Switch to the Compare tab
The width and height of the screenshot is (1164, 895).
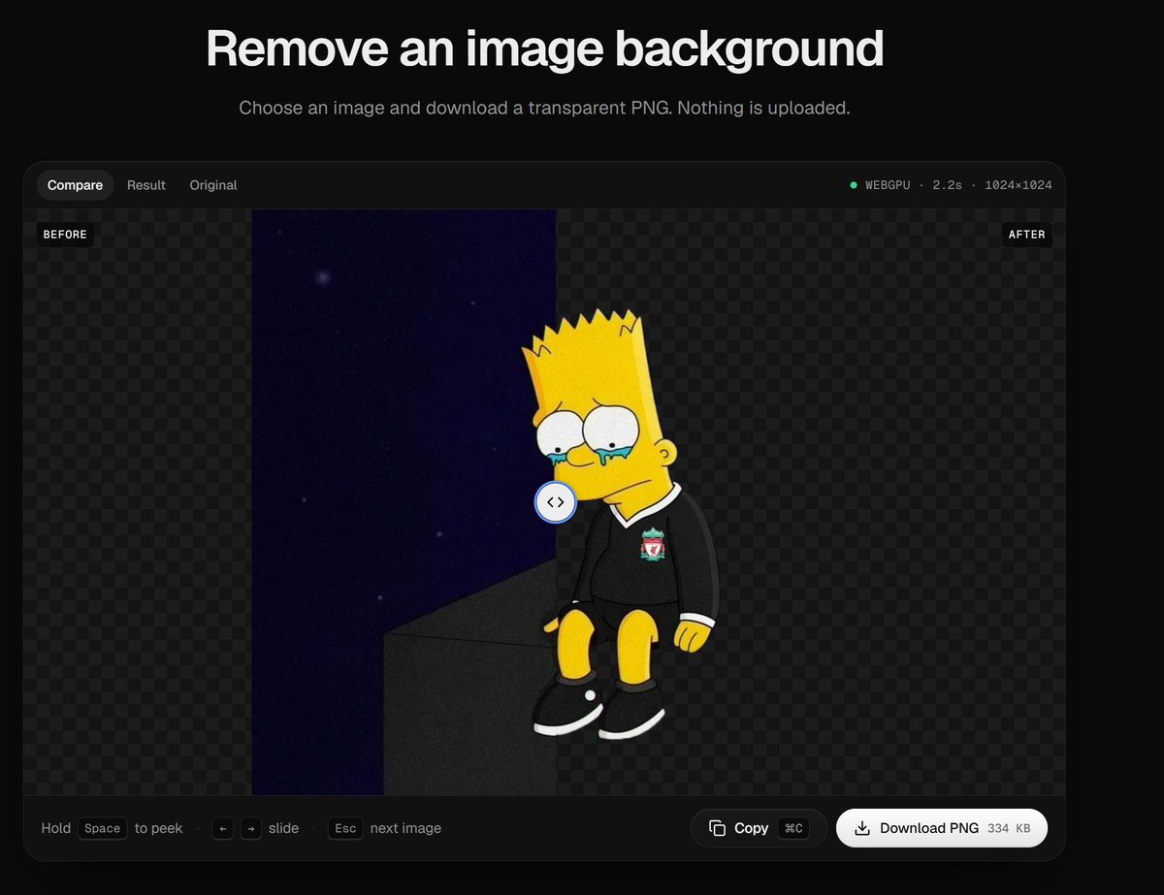click(x=75, y=185)
